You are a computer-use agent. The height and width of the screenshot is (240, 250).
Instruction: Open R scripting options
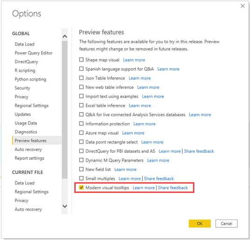pyautogui.click(x=25, y=70)
